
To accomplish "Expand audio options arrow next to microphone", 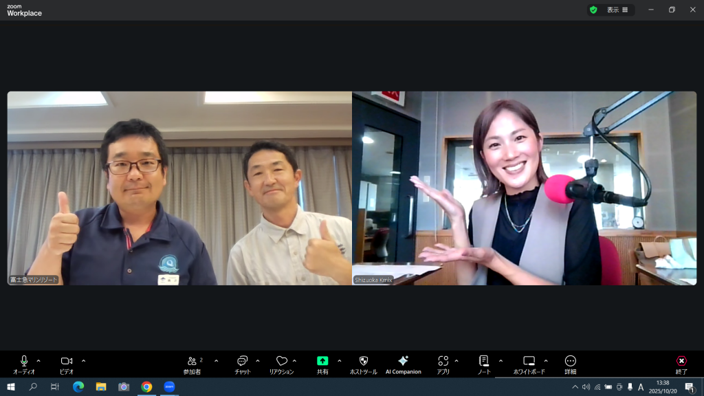I will [38, 360].
